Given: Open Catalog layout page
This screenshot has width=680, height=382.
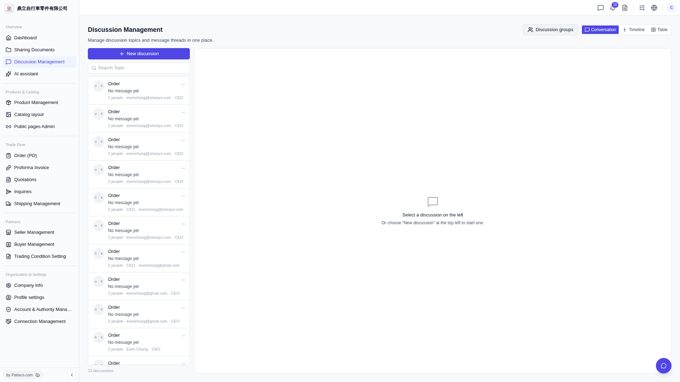Looking at the screenshot, I should click(x=39, y=115).
